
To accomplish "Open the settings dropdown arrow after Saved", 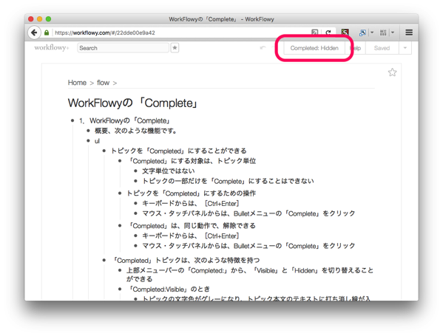I will (x=405, y=48).
